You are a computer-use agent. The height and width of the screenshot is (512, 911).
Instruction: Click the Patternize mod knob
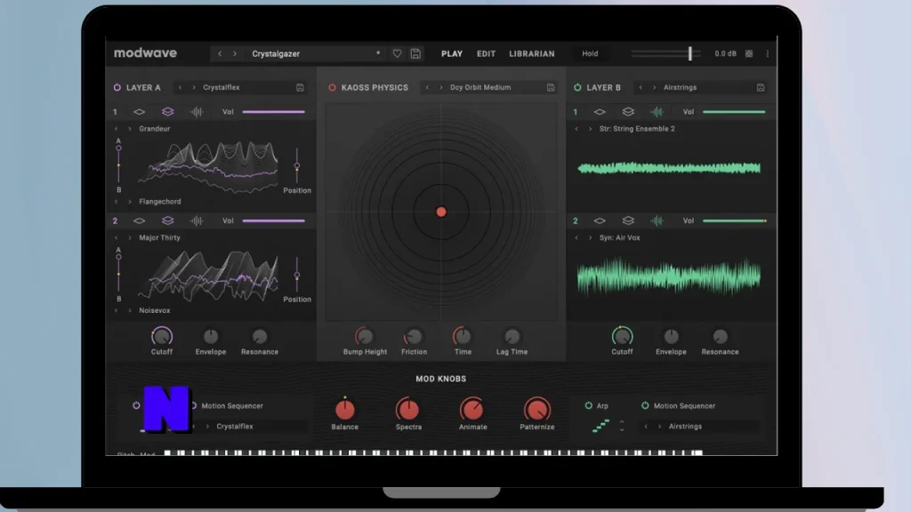pos(536,410)
